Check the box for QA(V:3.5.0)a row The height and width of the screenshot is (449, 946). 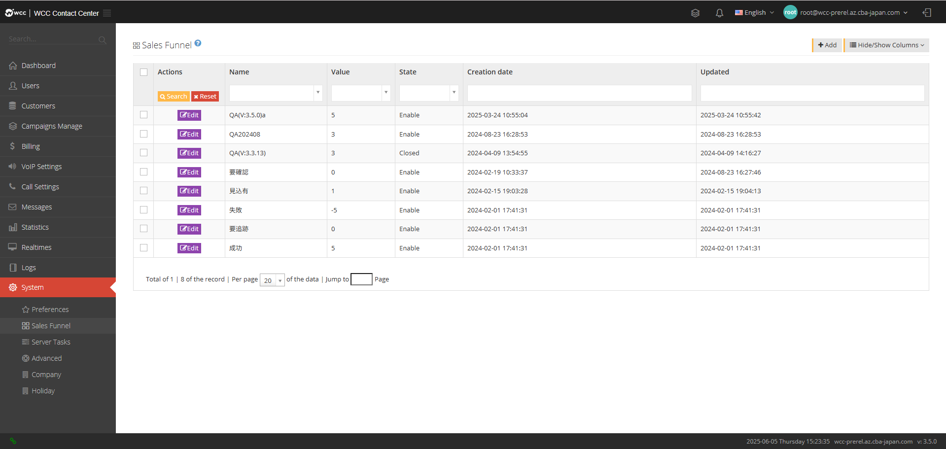(x=143, y=115)
